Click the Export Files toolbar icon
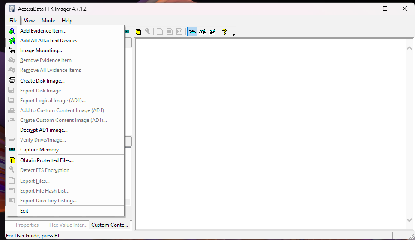415x240 pixels. [x=160, y=32]
